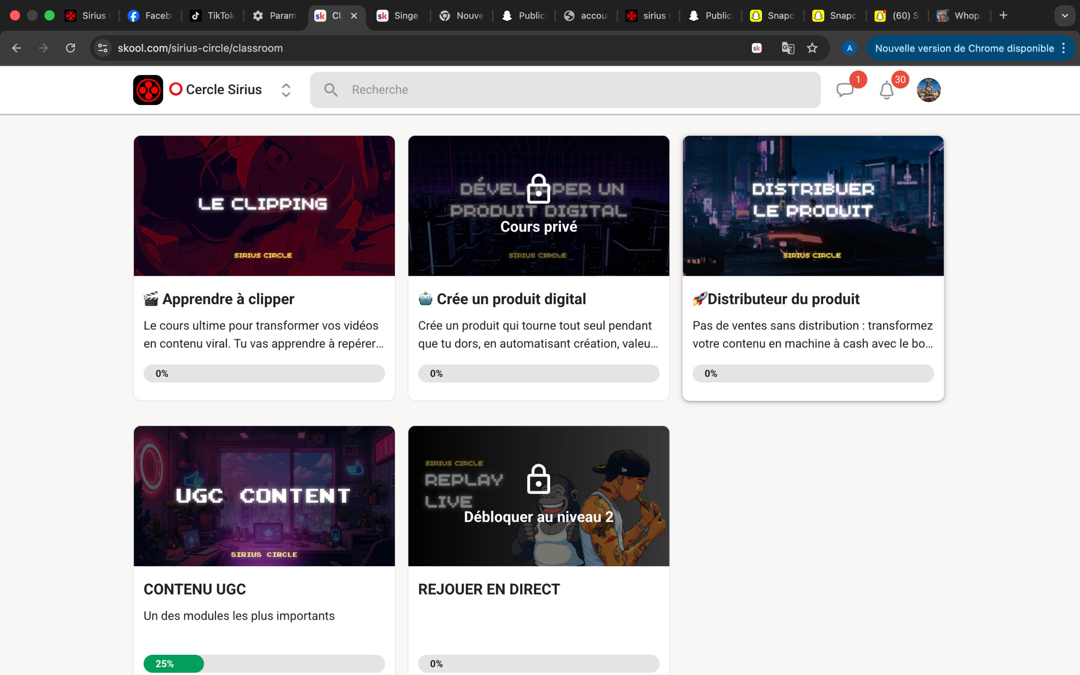Click the user profile avatar

pos(928,90)
